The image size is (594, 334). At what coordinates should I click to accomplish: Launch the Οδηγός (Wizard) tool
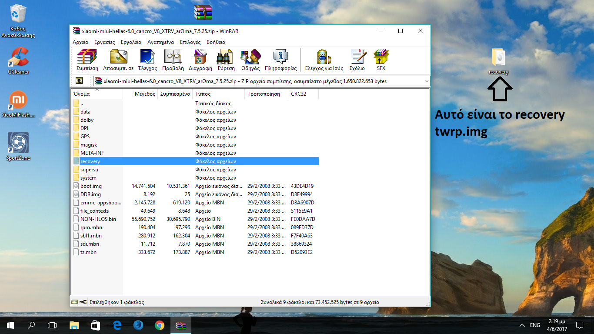[x=250, y=60]
